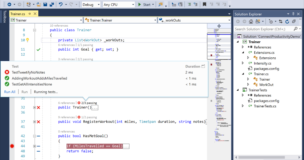Toggle the breakpoint at line 44
This screenshot has height=160, width=304.
tap(12, 146)
